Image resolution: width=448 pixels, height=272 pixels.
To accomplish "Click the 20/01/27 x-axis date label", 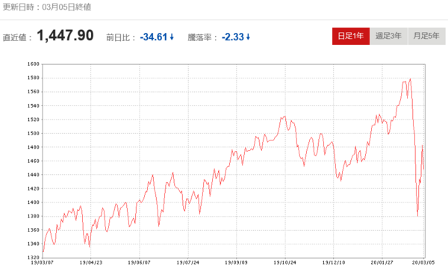I will [382, 262].
